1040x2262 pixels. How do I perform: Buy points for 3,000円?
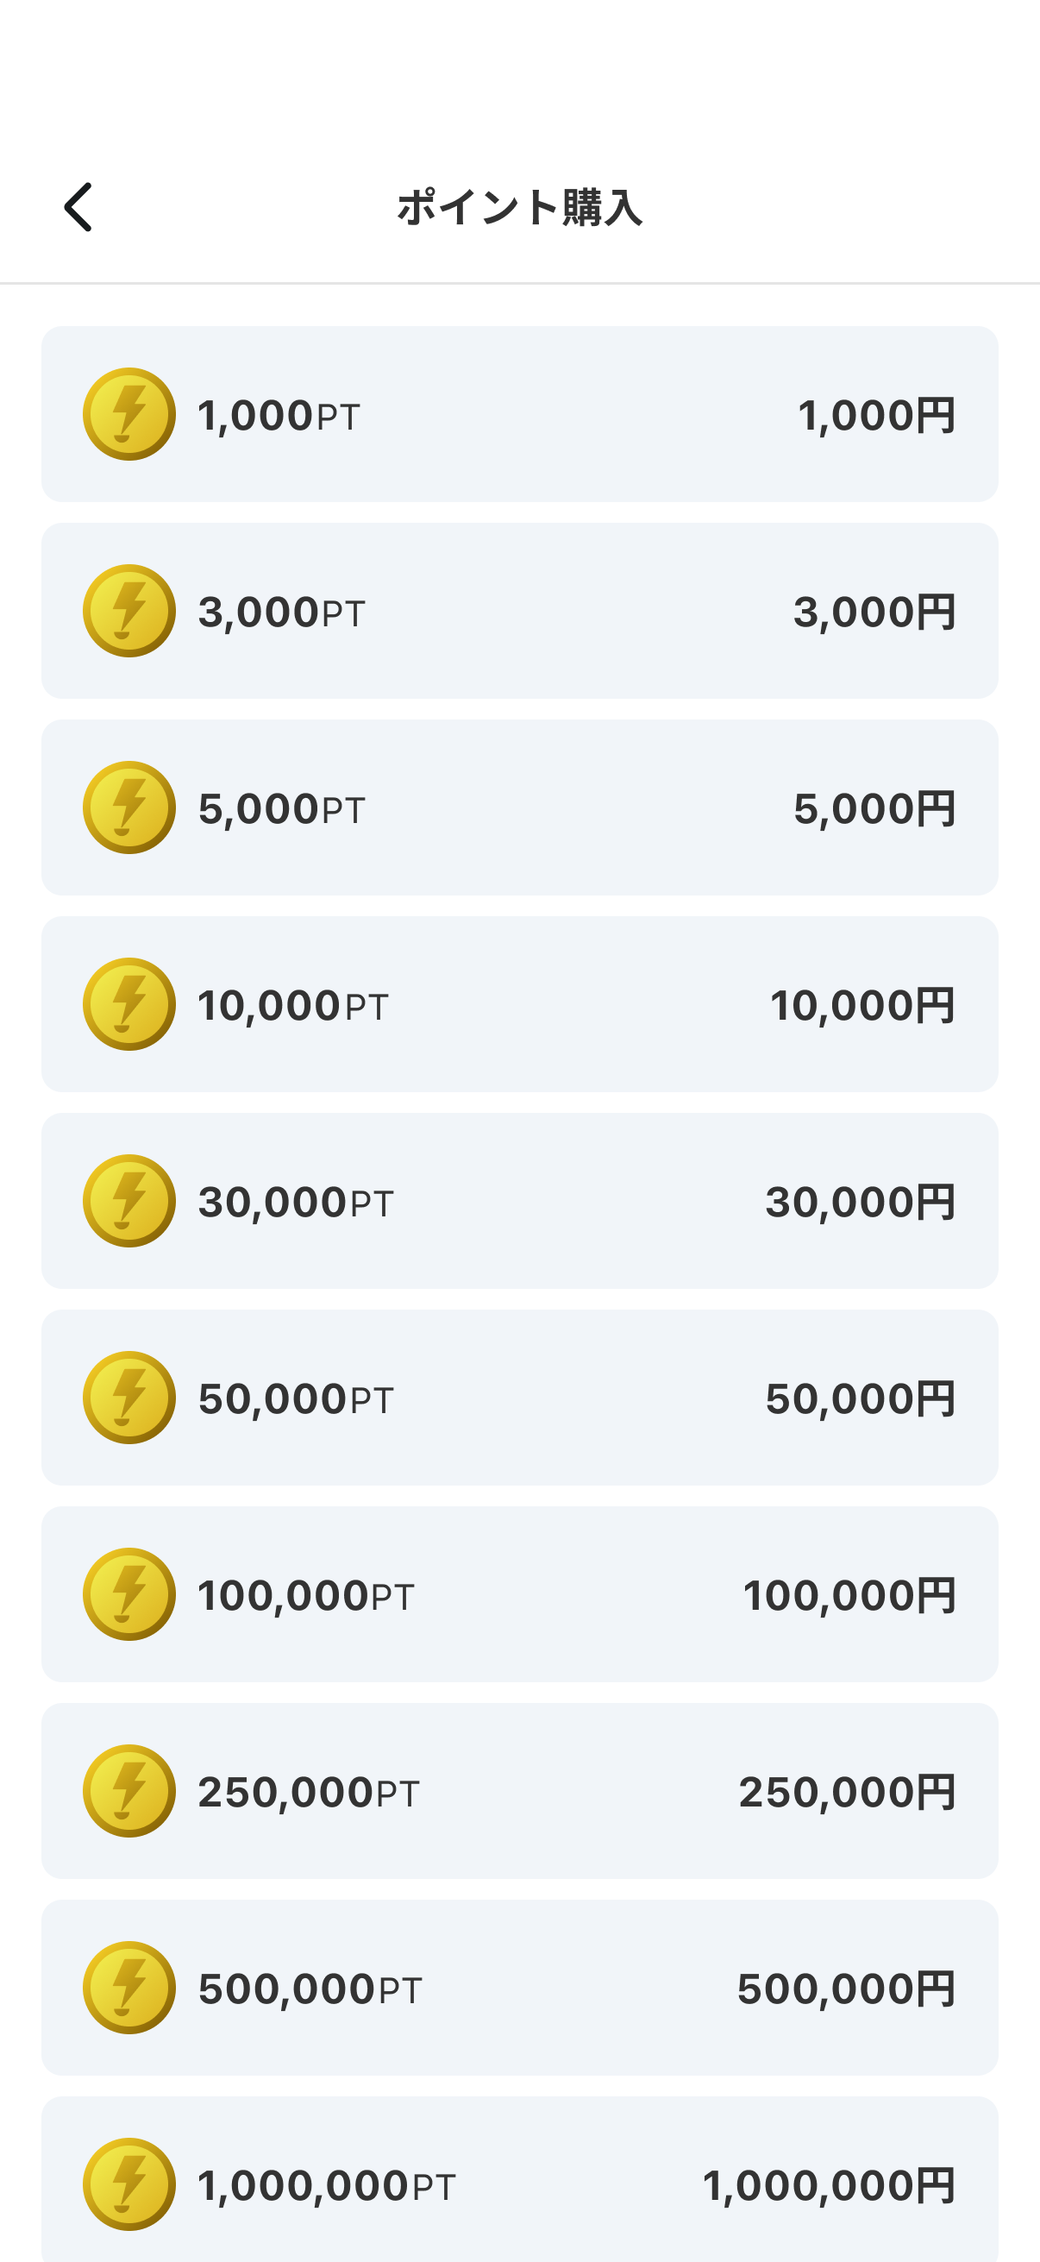(519, 610)
